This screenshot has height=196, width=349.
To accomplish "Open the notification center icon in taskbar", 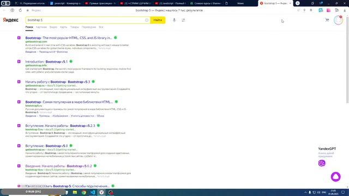I will (343, 192).
